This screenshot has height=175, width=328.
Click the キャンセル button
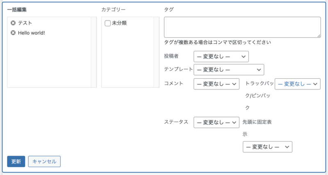pos(44,161)
